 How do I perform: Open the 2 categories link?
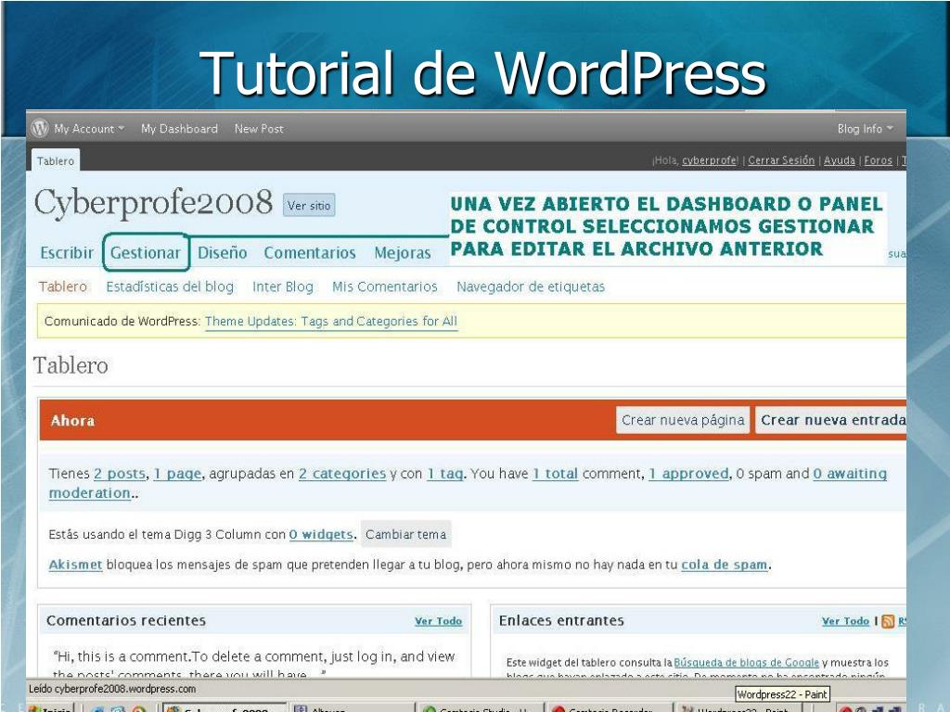[341, 474]
